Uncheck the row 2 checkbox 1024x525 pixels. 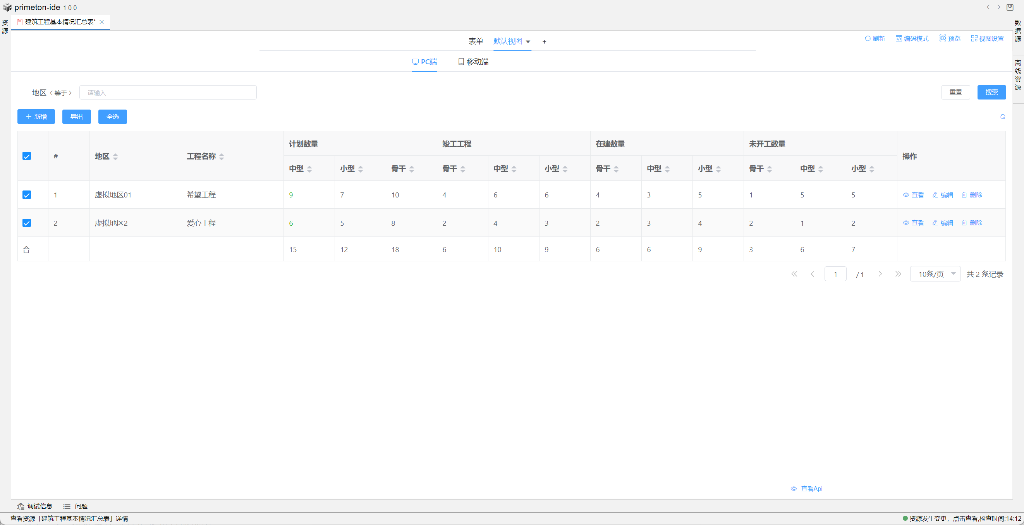tap(27, 223)
